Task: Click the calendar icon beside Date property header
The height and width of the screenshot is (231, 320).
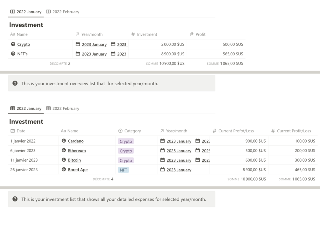Action: click(12, 131)
